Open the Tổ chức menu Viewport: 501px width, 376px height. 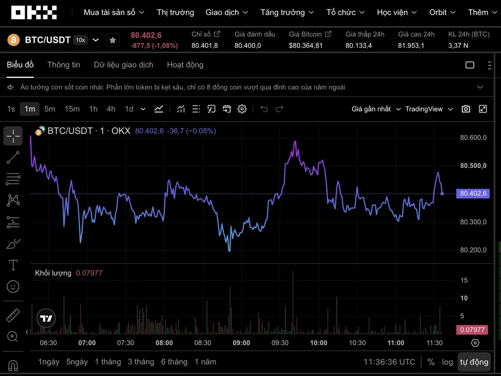pyautogui.click(x=345, y=12)
